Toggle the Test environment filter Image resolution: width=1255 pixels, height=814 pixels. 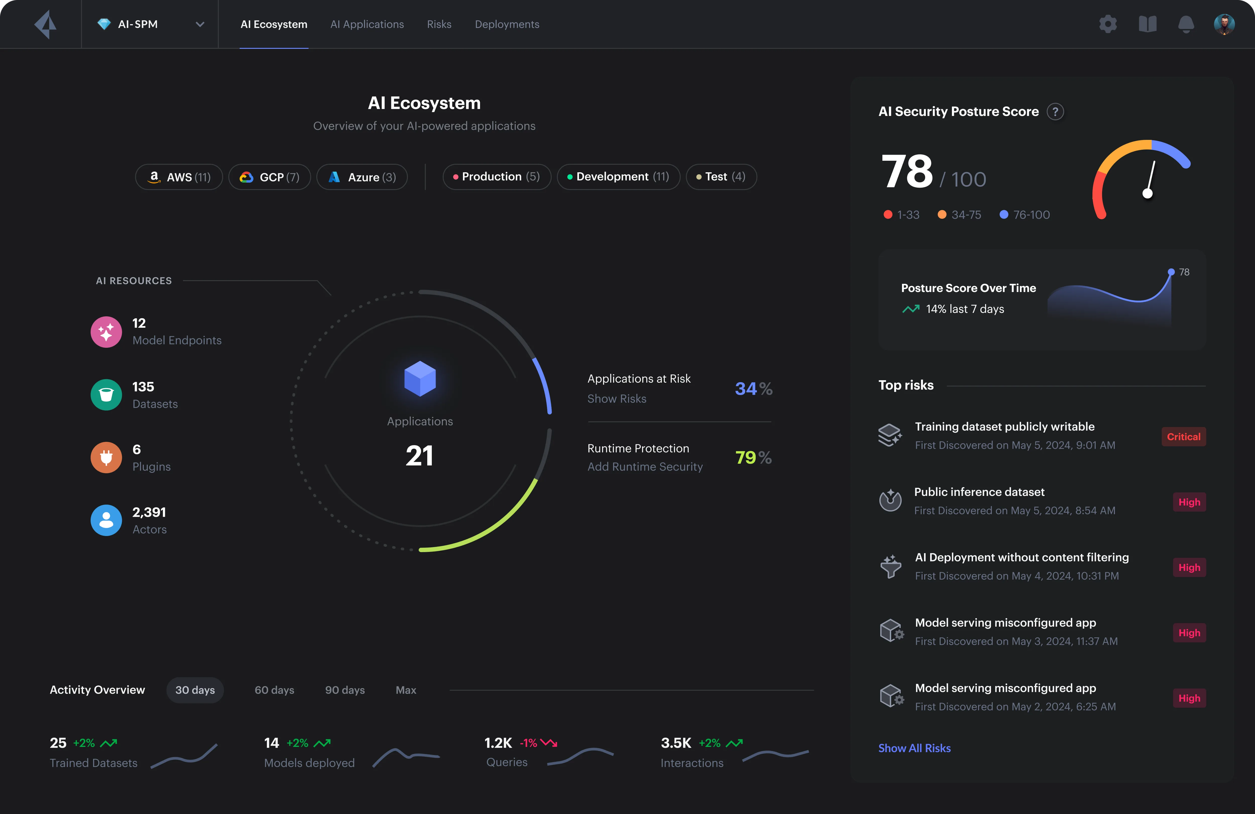click(x=721, y=177)
